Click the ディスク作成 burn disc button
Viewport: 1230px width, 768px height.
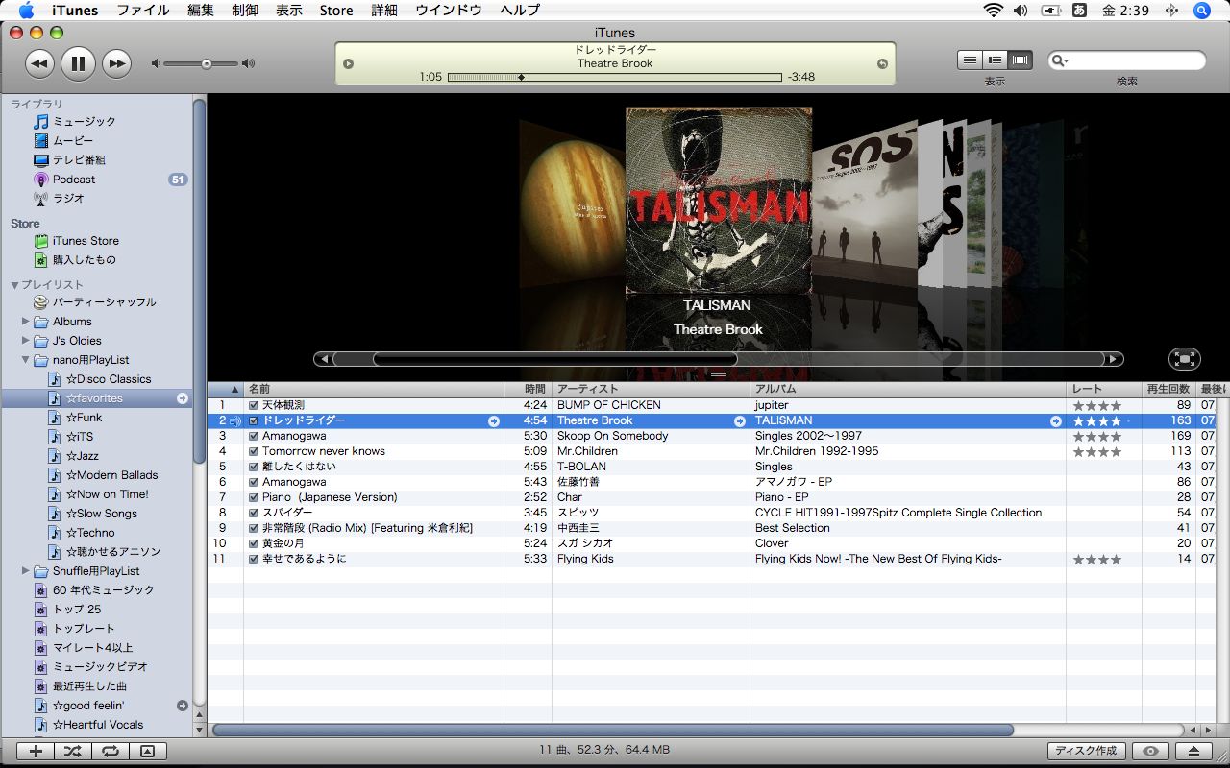1086,752
